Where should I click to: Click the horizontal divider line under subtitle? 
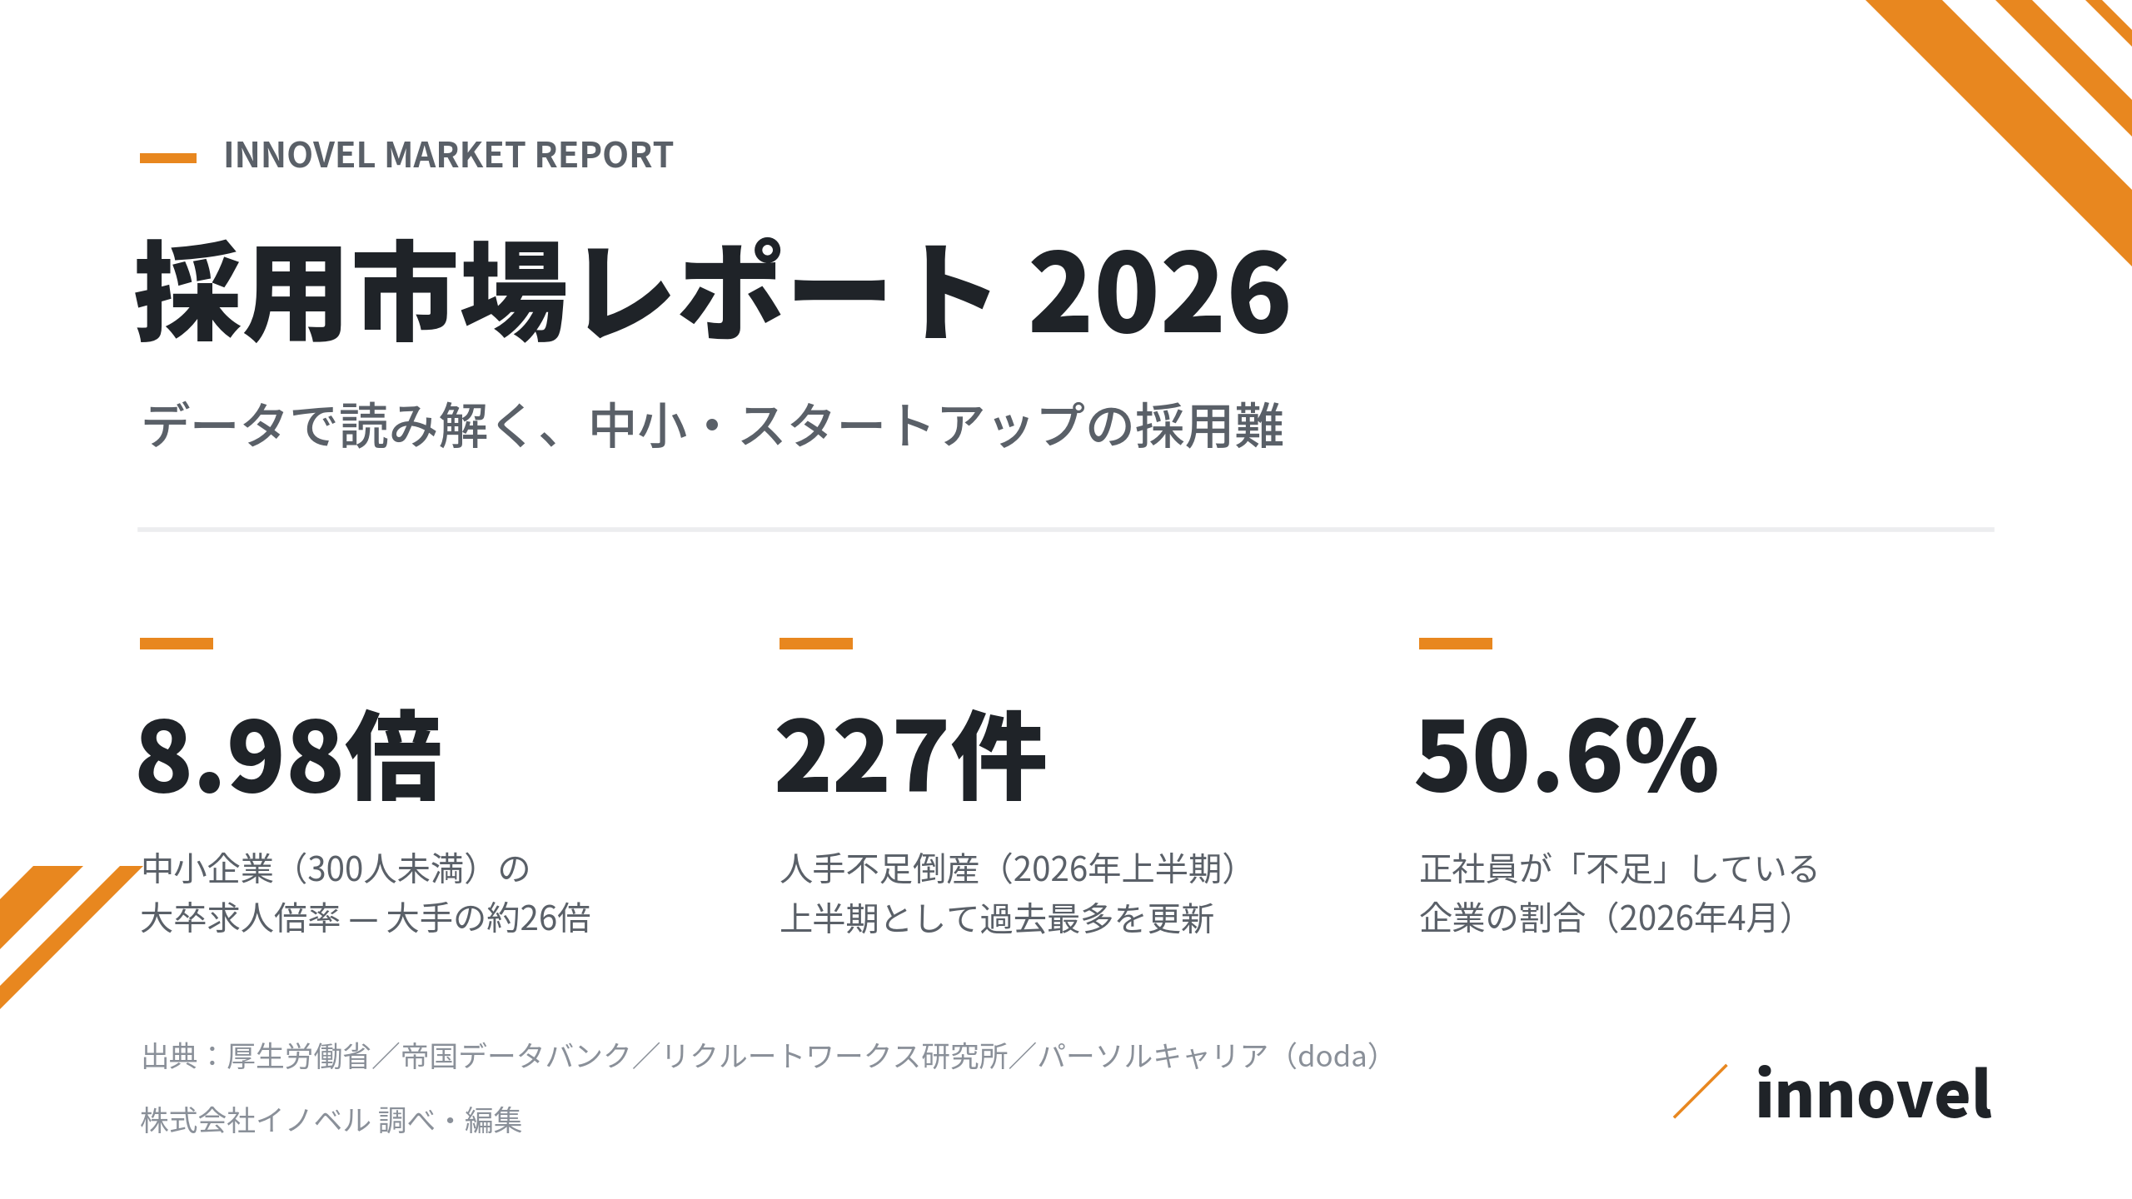[x=1066, y=529]
